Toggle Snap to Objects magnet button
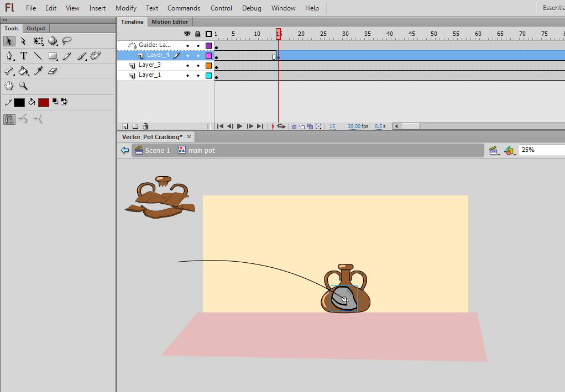Screen dimensions: 565x392 9,119
